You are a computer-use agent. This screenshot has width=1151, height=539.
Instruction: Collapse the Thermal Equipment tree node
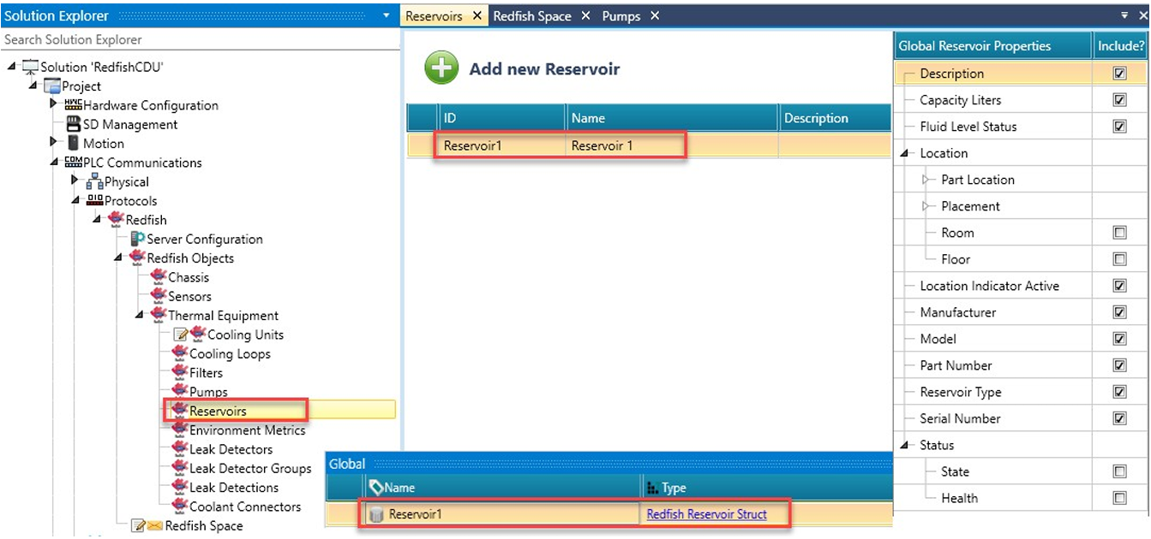point(139,316)
